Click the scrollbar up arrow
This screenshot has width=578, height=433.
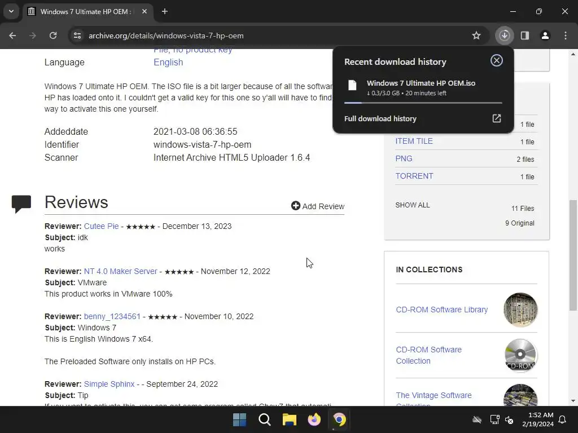click(x=573, y=54)
